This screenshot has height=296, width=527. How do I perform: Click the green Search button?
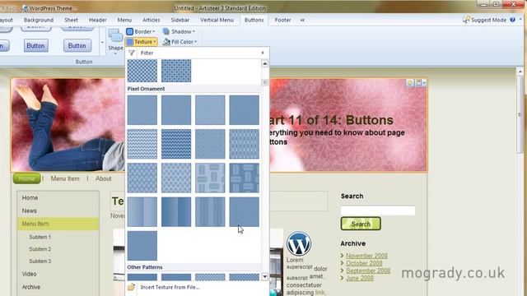tap(361, 224)
